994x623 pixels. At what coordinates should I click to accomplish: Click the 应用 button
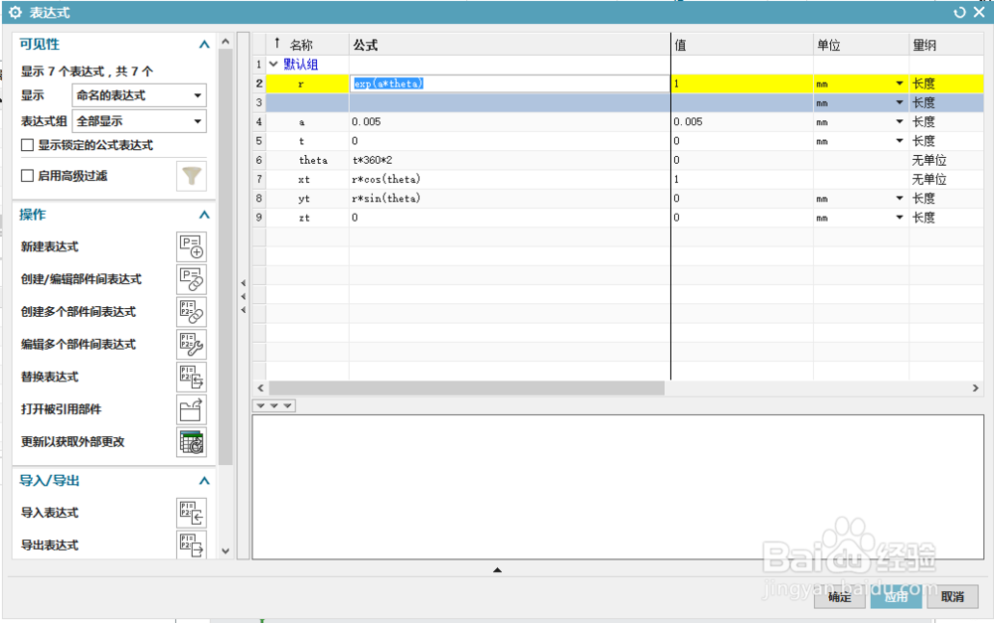point(896,596)
